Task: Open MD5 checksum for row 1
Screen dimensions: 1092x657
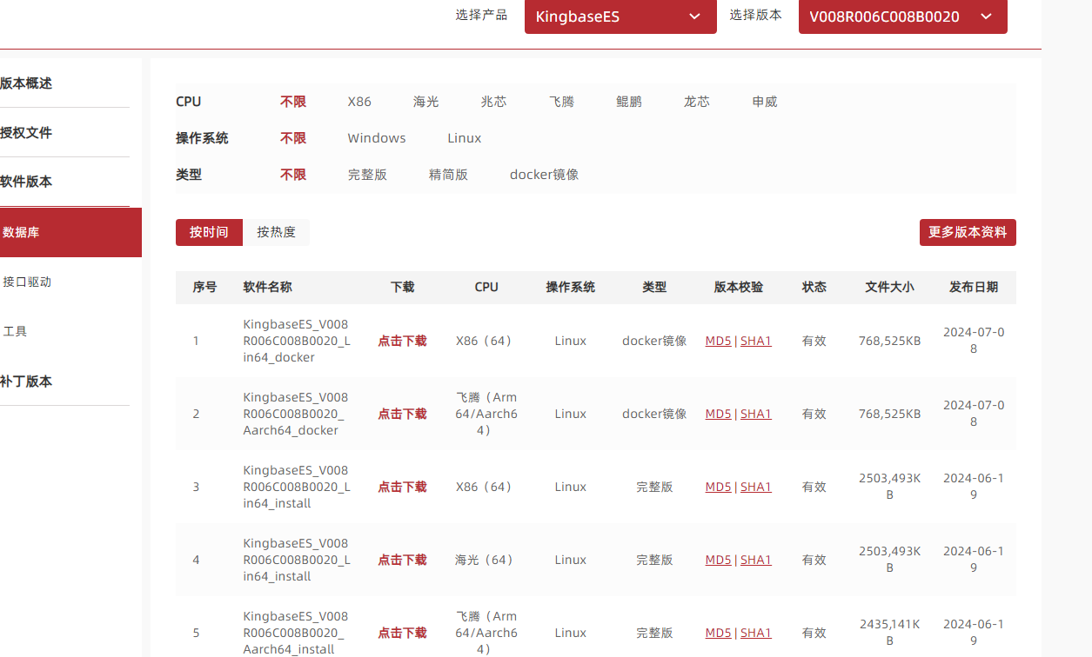Action: click(x=718, y=341)
